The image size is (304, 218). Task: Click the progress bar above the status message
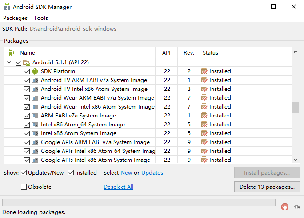coord(139,202)
